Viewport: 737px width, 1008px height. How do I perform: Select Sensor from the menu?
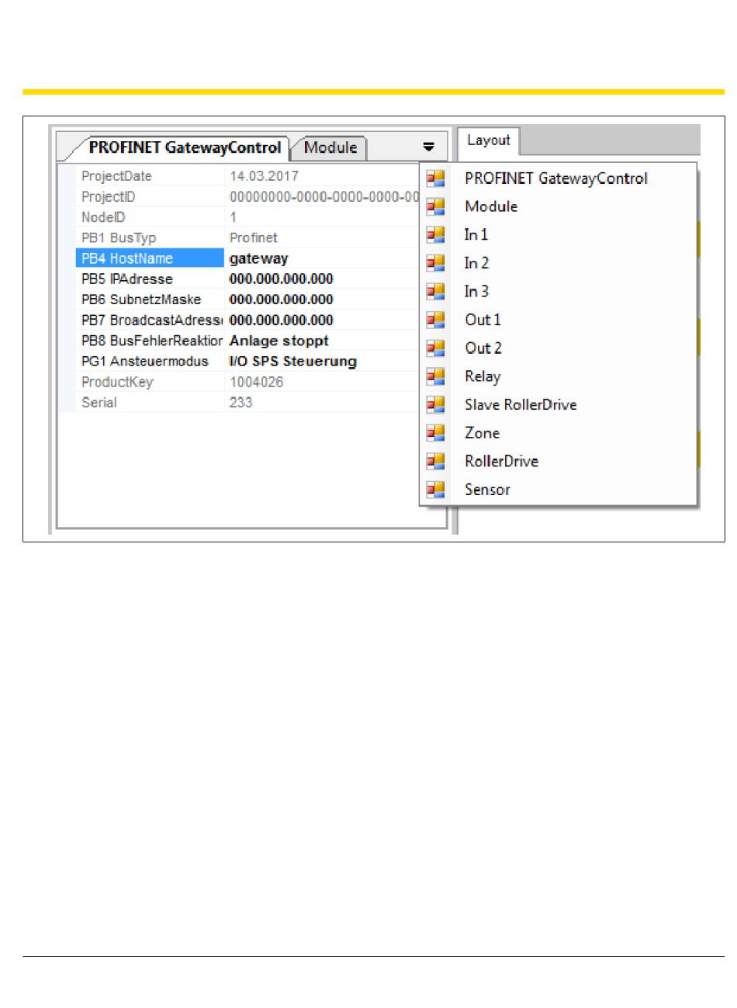click(x=487, y=490)
